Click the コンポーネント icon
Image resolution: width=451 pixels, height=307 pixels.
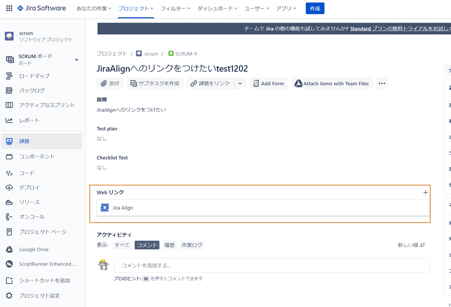pos(9,156)
